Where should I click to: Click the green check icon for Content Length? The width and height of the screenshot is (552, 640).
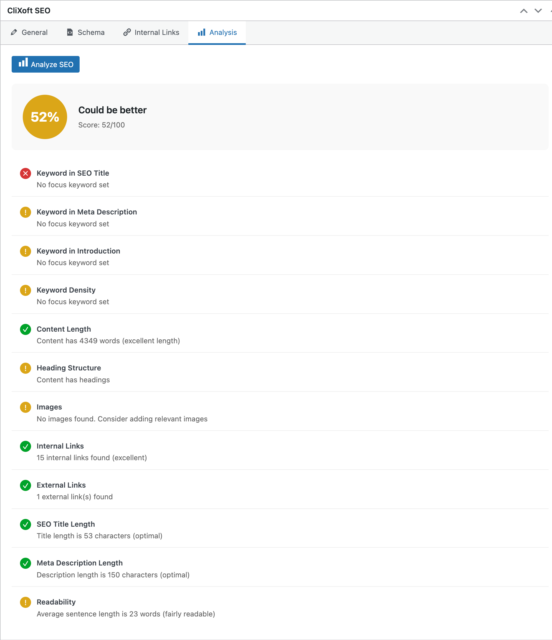point(25,330)
